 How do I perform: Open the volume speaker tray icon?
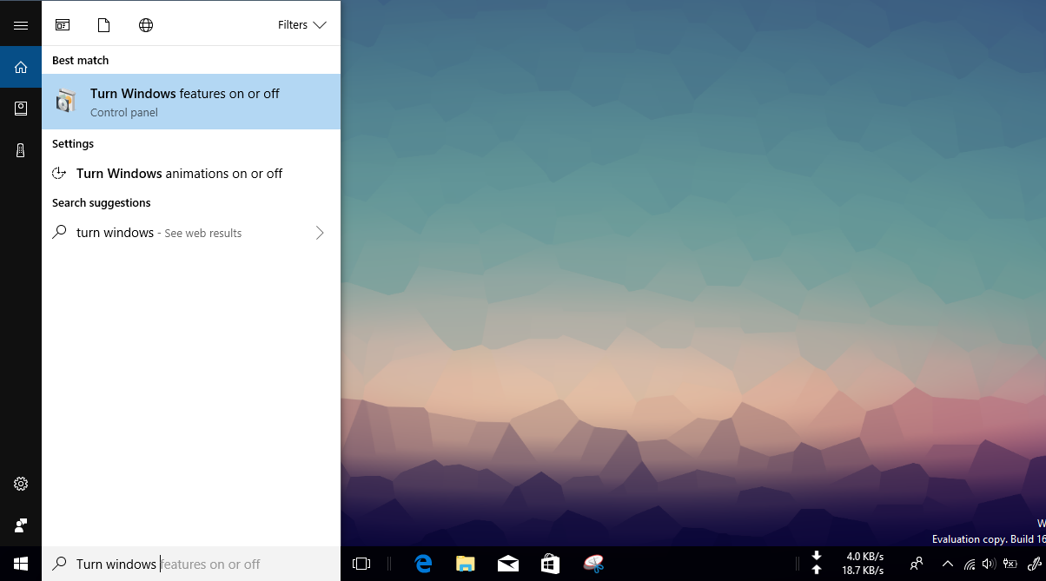pyautogui.click(x=989, y=564)
